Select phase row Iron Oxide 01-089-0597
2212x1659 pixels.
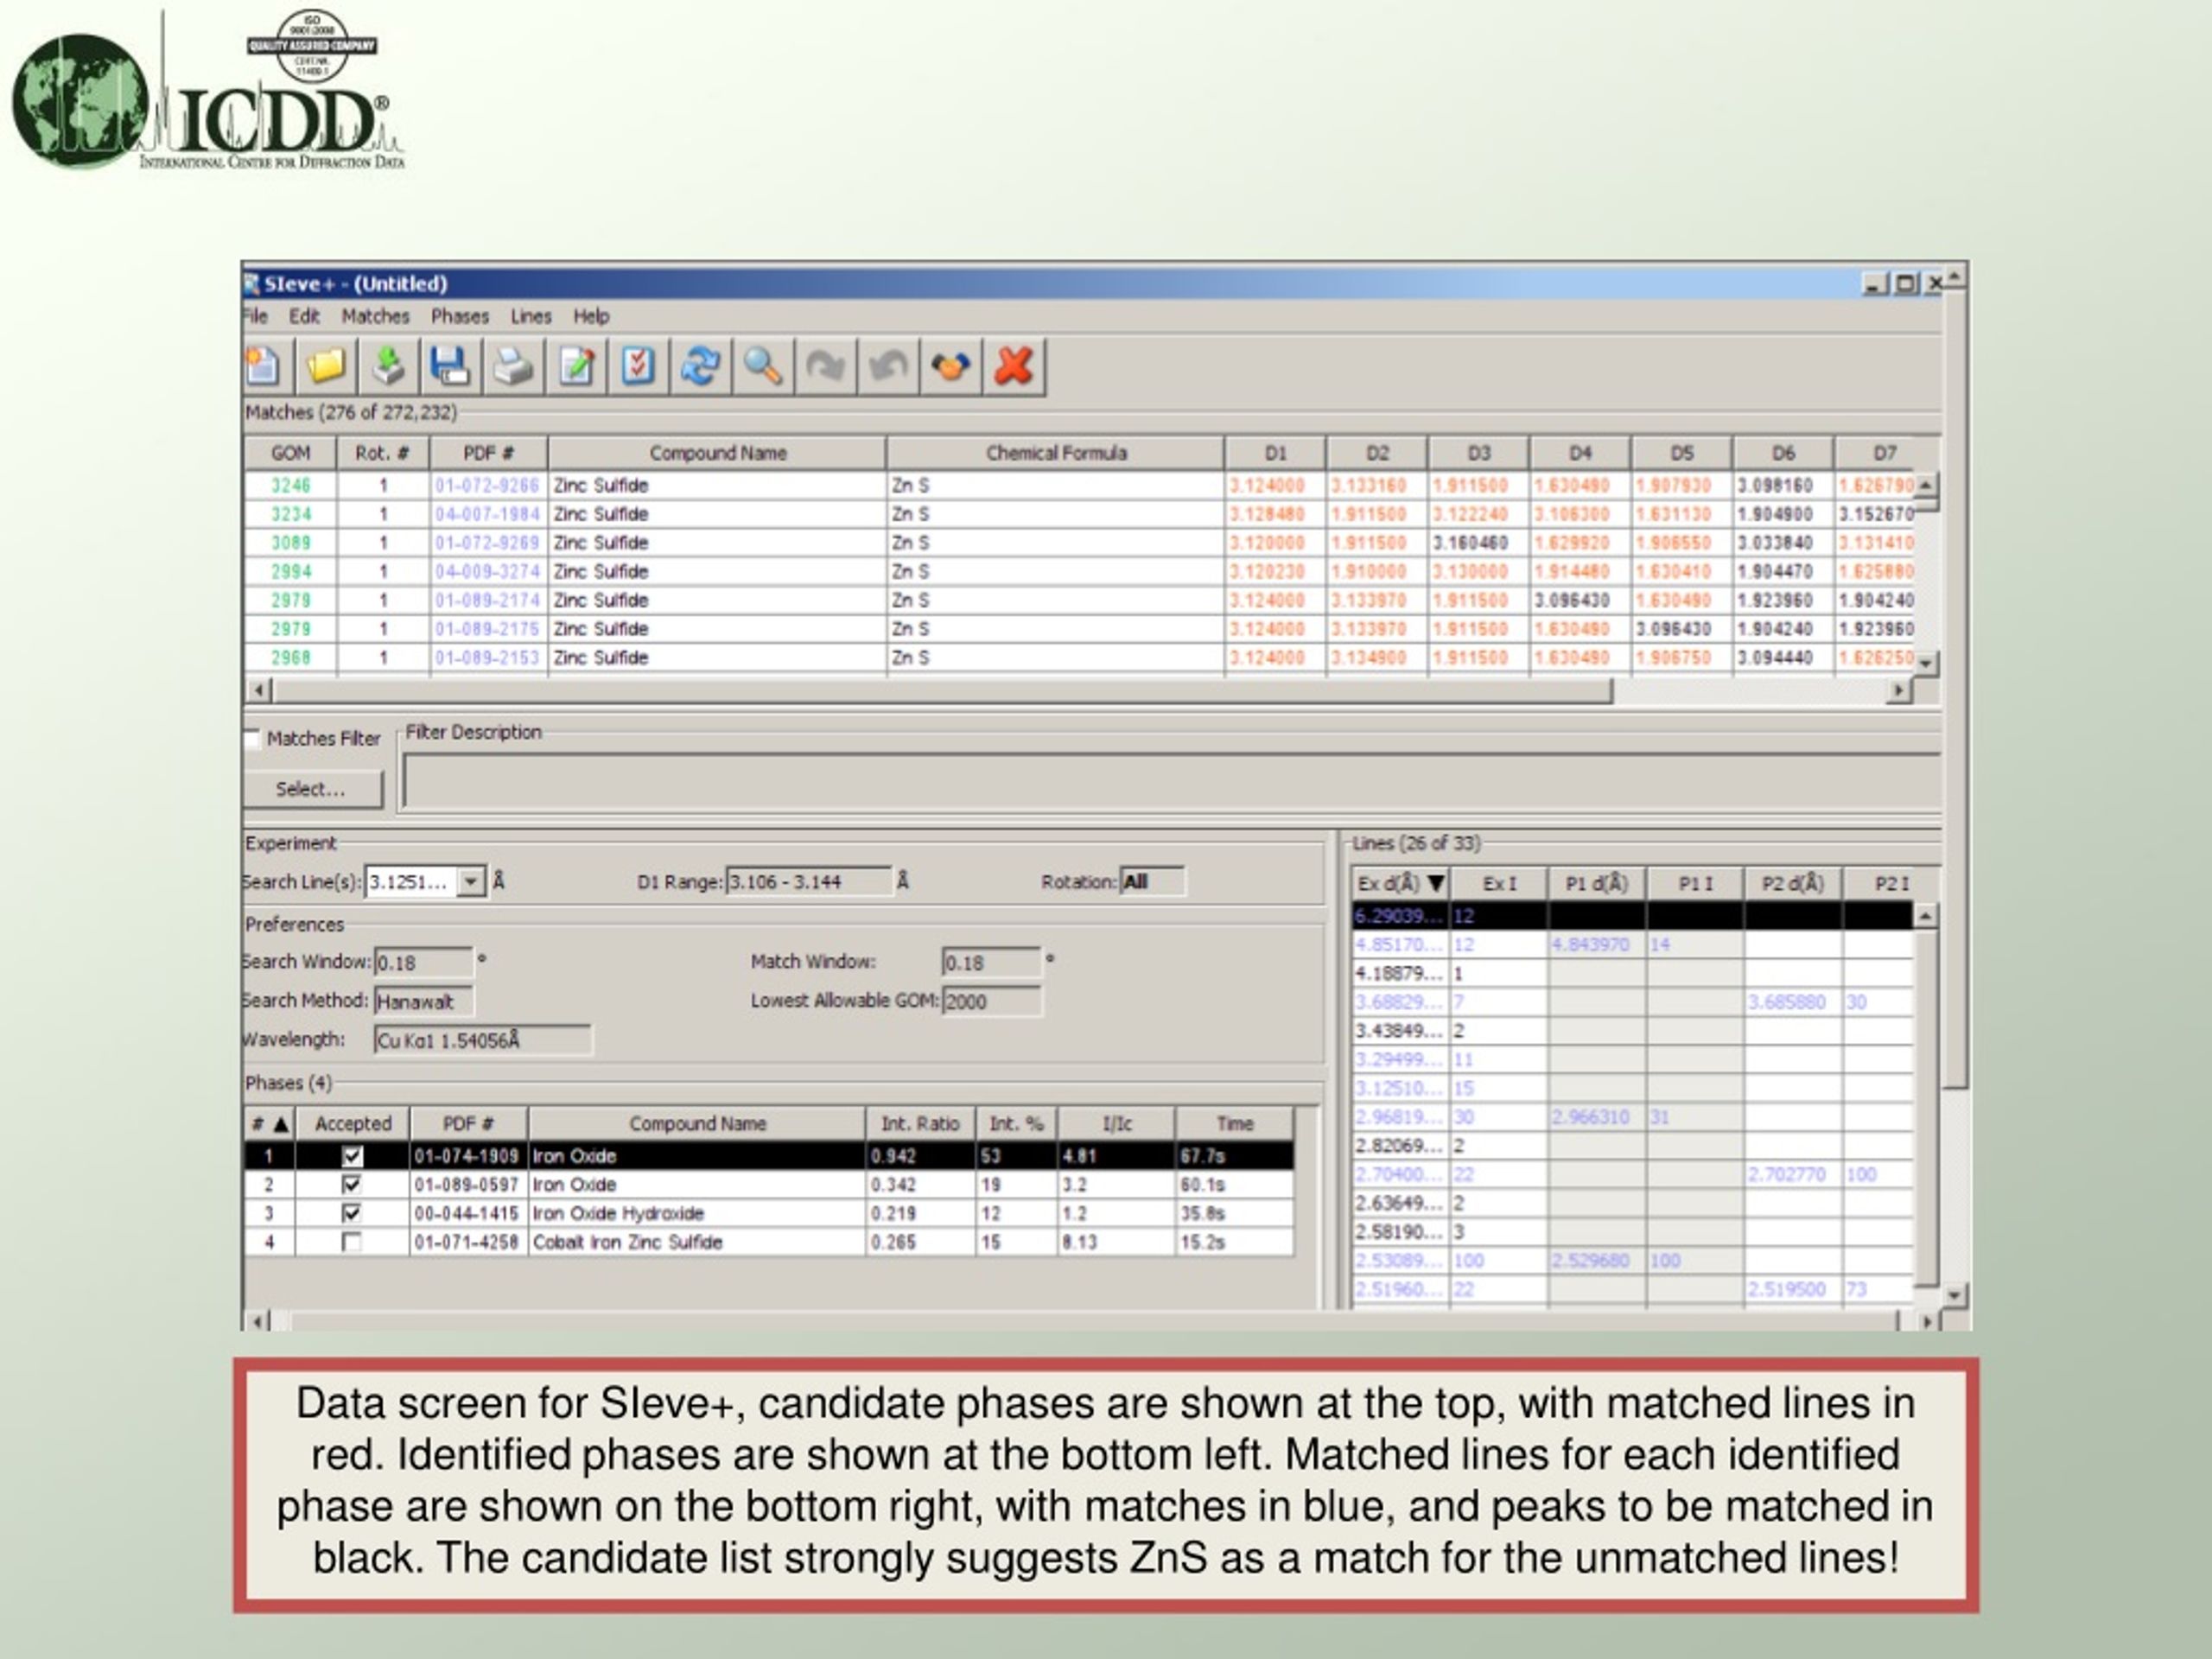tap(769, 1185)
